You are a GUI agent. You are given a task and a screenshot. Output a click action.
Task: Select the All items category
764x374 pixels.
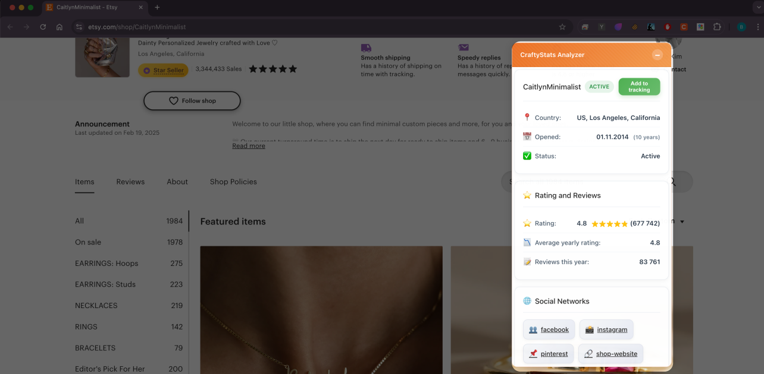tap(129, 221)
